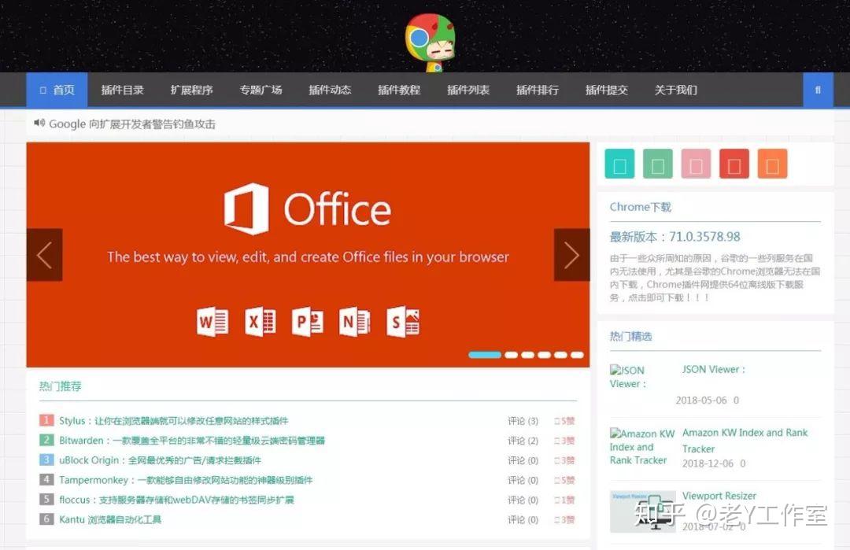The width and height of the screenshot is (850, 550).
Task: Click 评论 (3) on Stylus row
Action: pyautogui.click(x=523, y=421)
